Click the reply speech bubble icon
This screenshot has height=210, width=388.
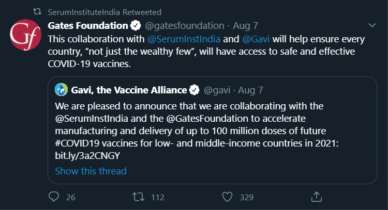[x=54, y=197]
